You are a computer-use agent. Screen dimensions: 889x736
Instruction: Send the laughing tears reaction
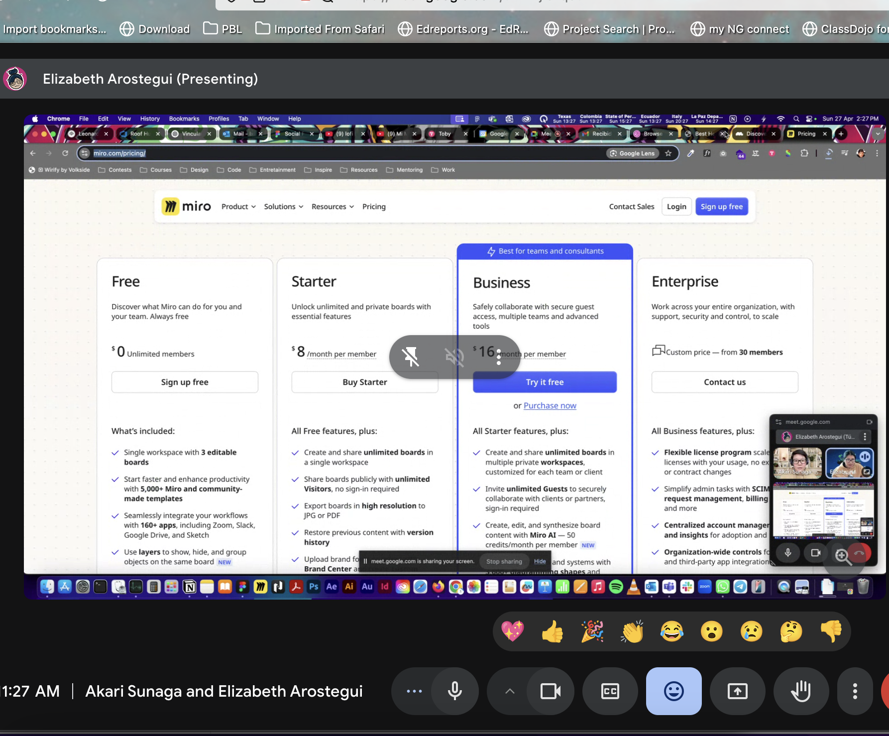672,631
